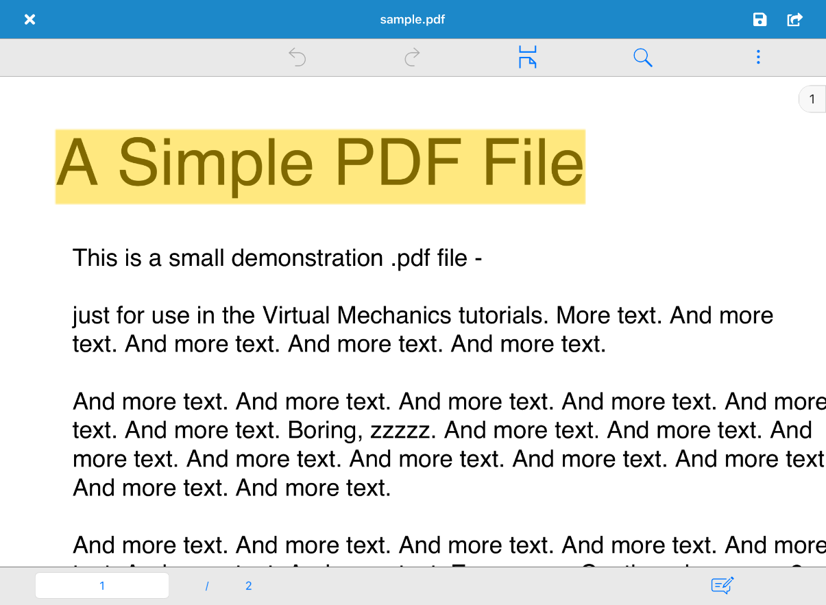Click the slash separator between page numbers

tap(206, 586)
